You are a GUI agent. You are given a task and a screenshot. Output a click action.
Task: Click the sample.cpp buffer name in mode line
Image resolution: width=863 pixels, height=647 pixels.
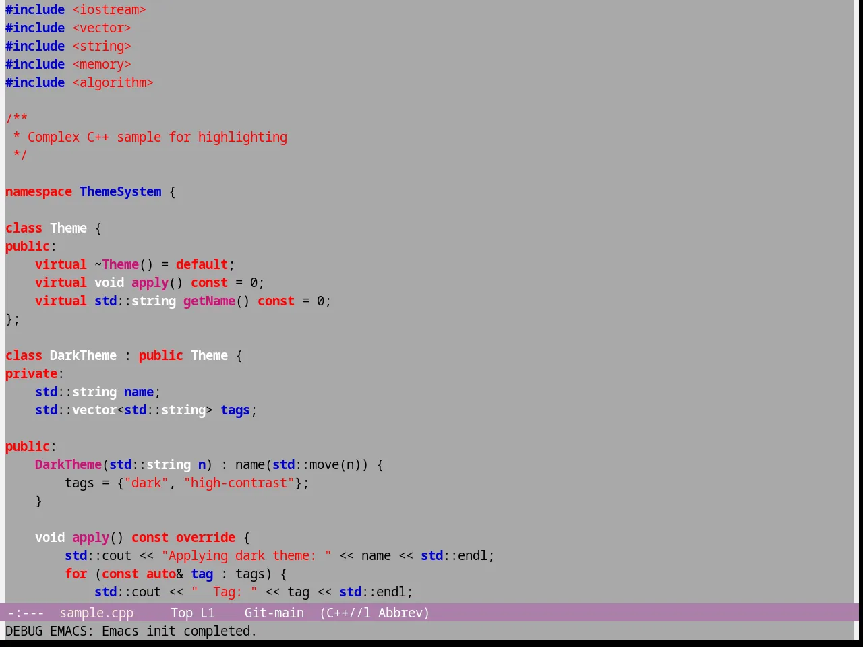96,613
